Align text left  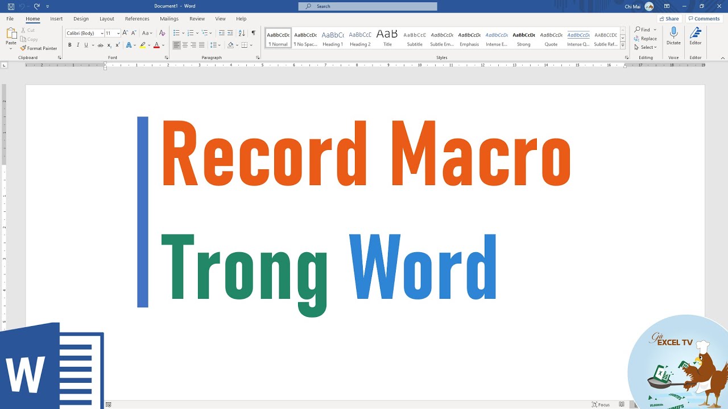pyautogui.click(x=176, y=45)
